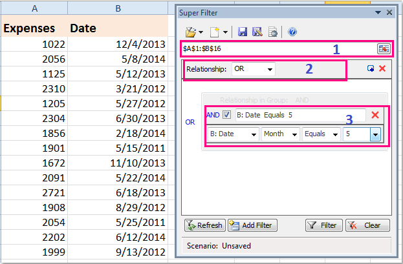Screen dimensions: 403x264
Task: Add a new filter group icon
Action: (371, 68)
